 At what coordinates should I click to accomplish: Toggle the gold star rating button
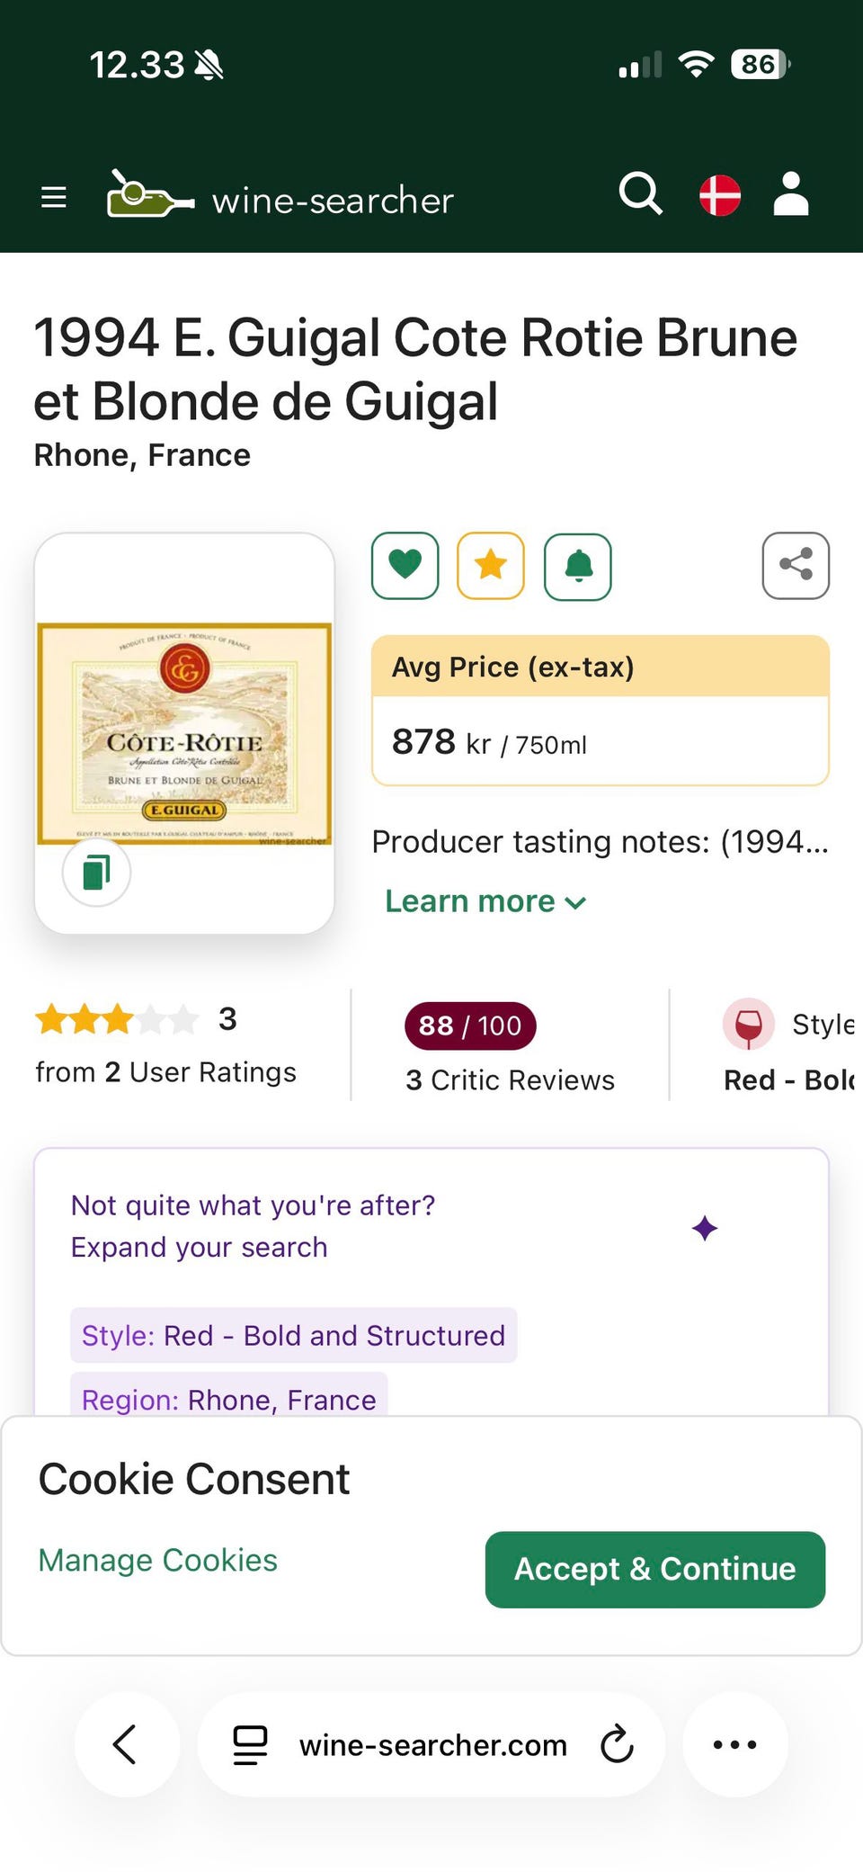tap(491, 566)
